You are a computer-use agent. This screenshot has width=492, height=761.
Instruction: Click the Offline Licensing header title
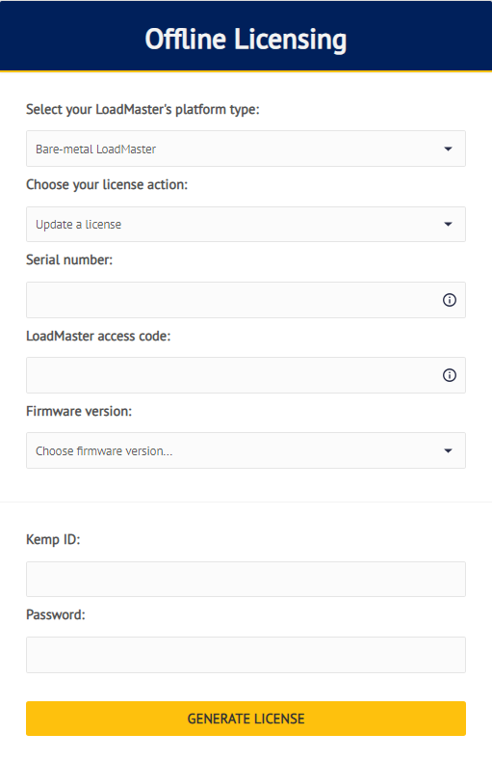pos(246,39)
